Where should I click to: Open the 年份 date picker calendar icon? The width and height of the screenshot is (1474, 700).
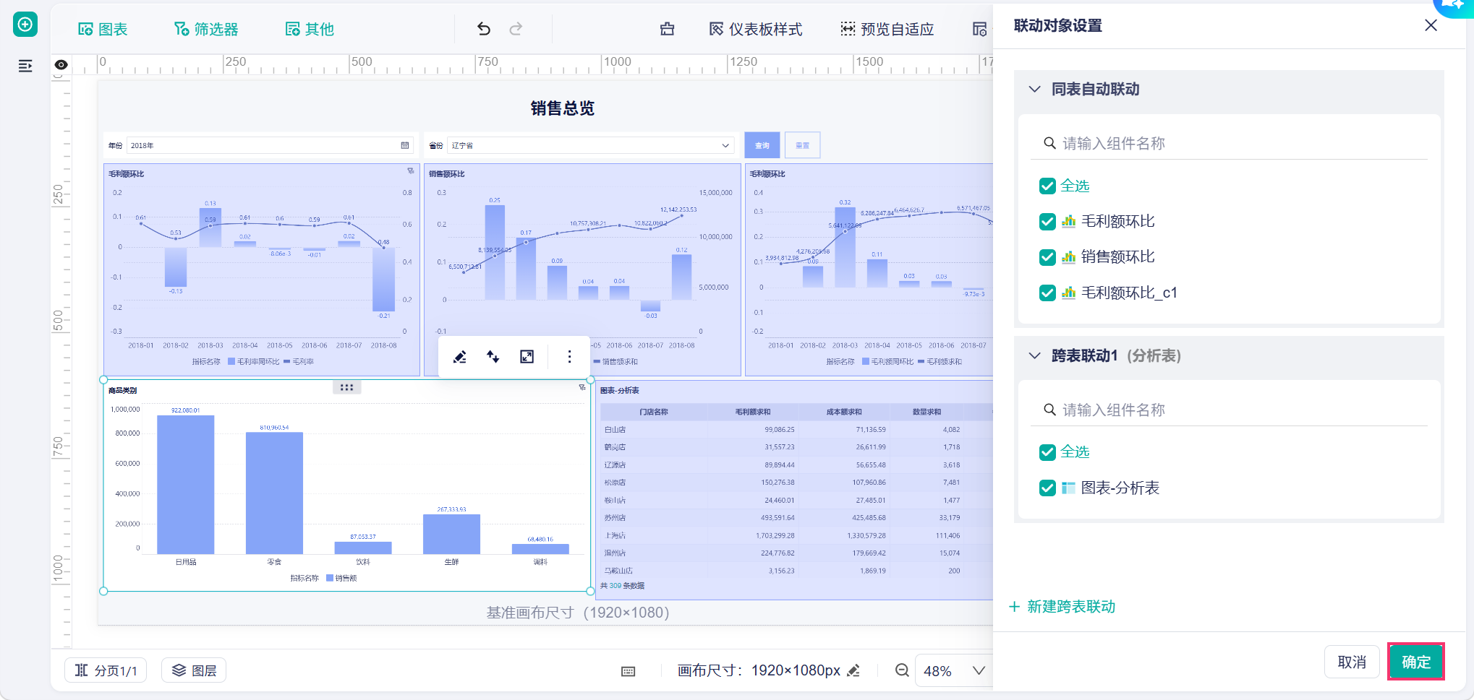pyautogui.click(x=405, y=145)
